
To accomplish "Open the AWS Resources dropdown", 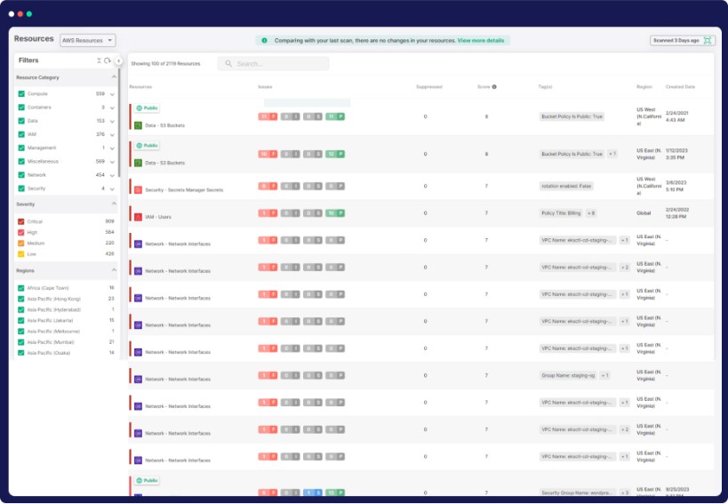I will [x=87, y=40].
